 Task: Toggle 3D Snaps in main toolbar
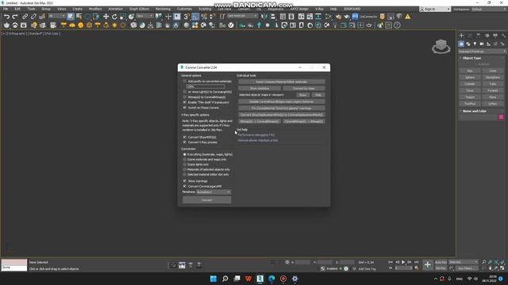187,17
